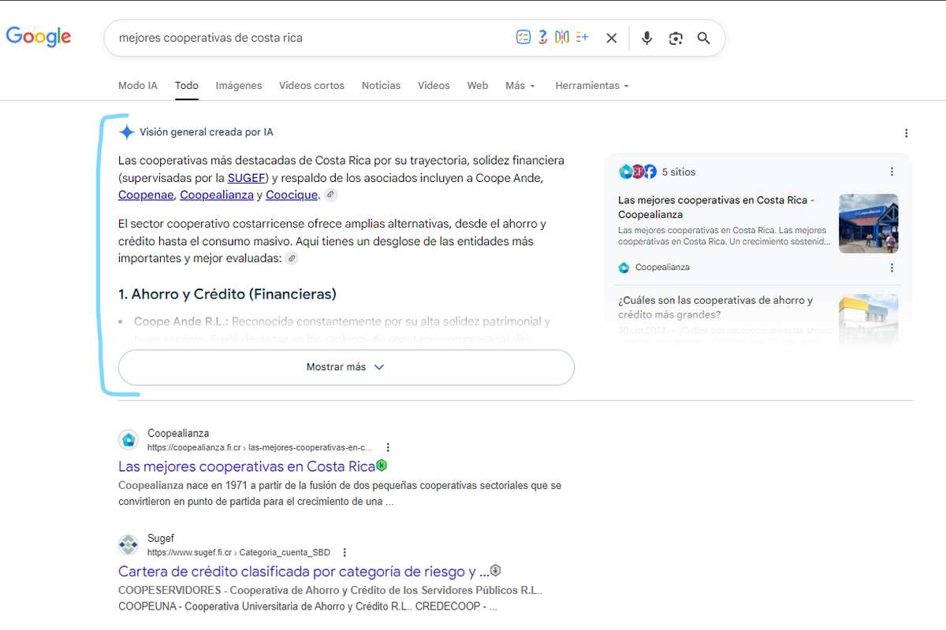Click Coopealianza branch thumbnail in source card
The height and width of the screenshot is (630, 946).
(x=869, y=223)
